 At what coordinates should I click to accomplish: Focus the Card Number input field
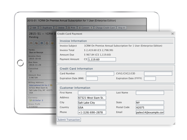click(100, 74)
